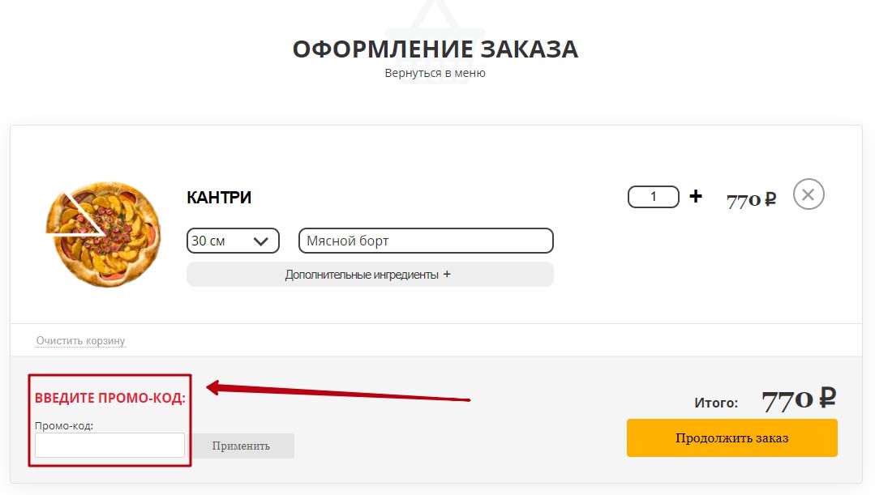This screenshot has width=875, height=495.
Task: Click the Итого total amount 770 ₽
Action: (x=799, y=399)
